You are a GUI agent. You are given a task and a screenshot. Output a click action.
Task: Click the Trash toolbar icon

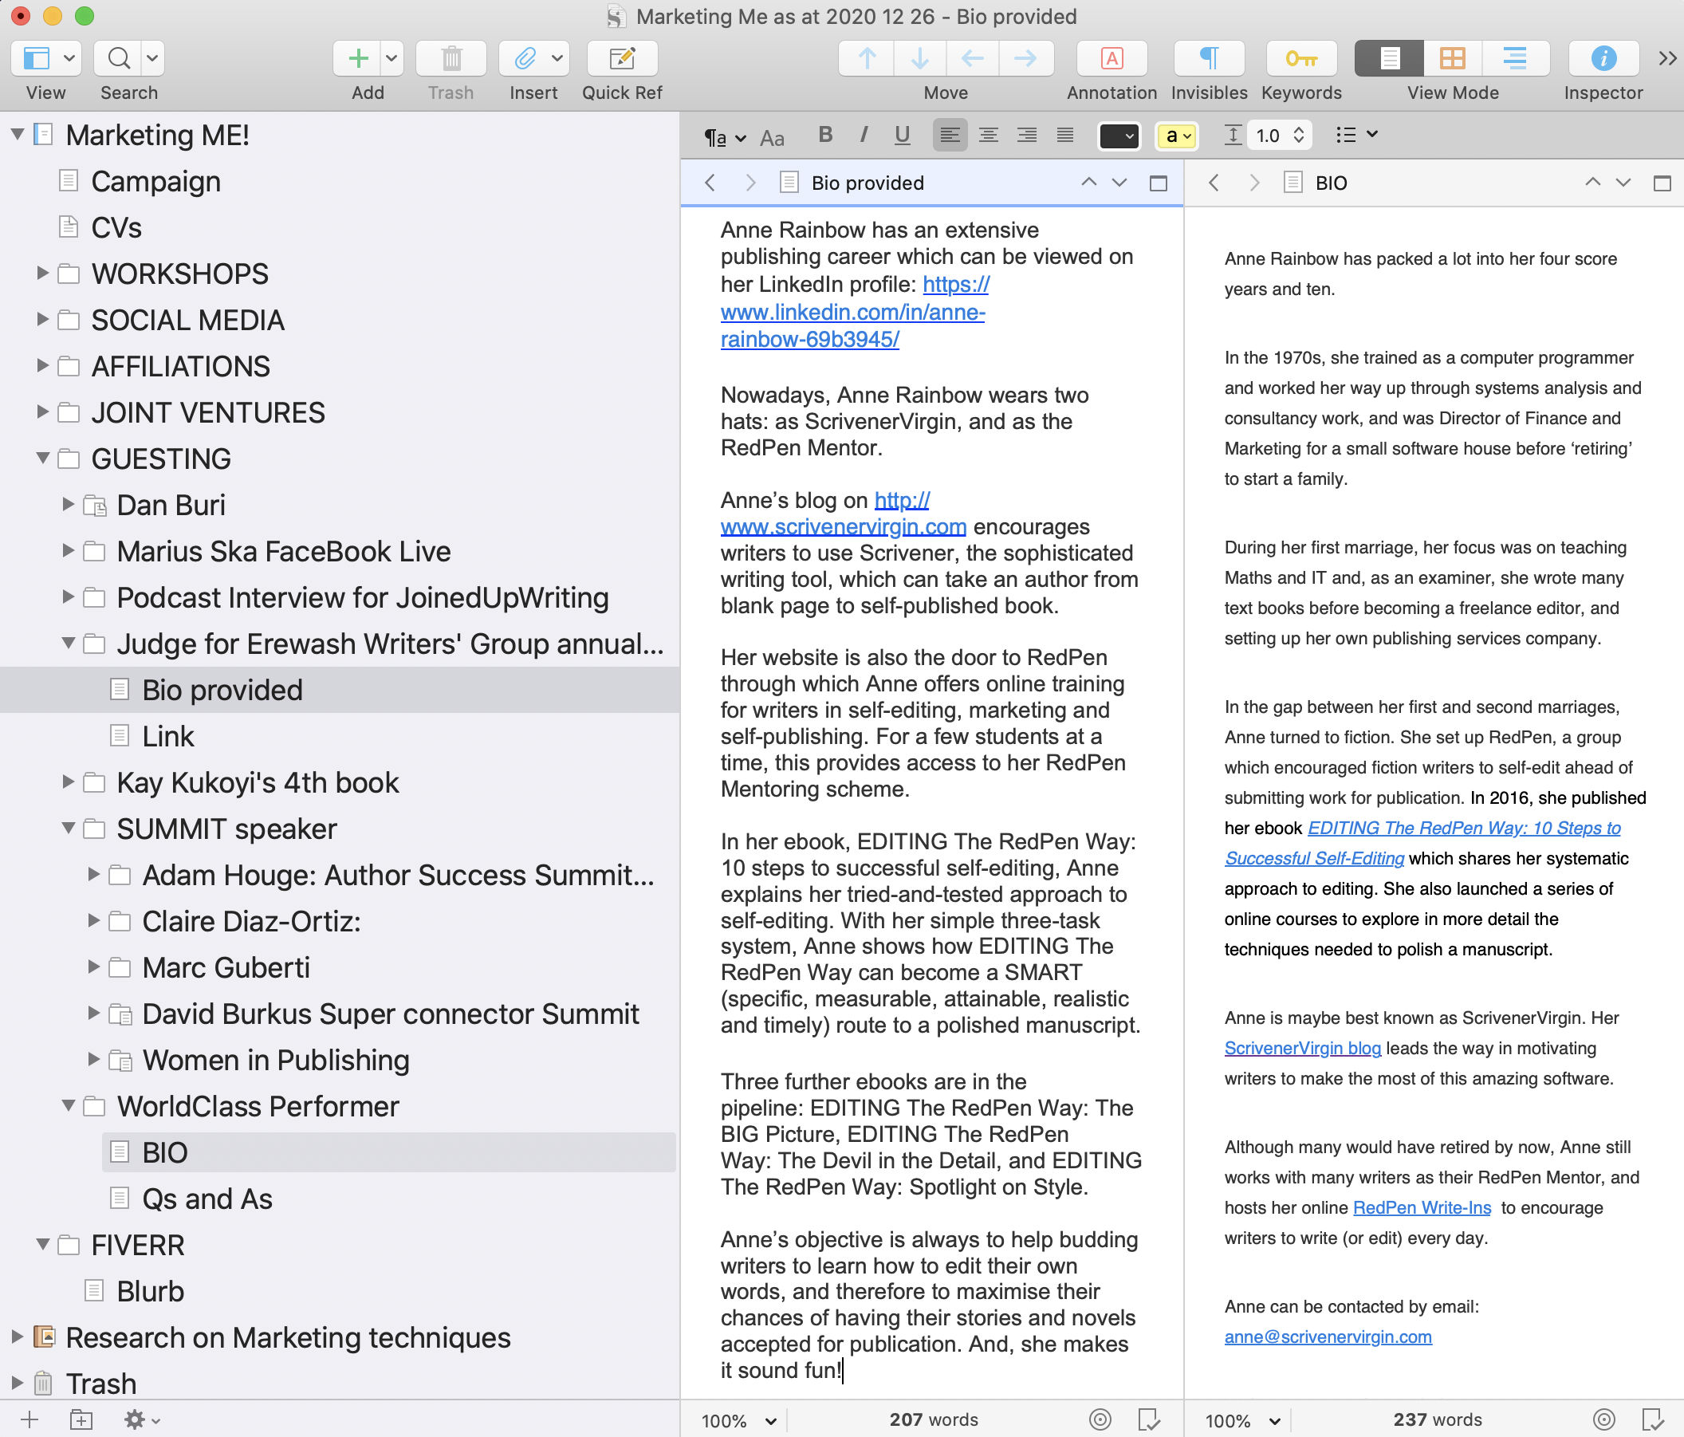(451, 58)
